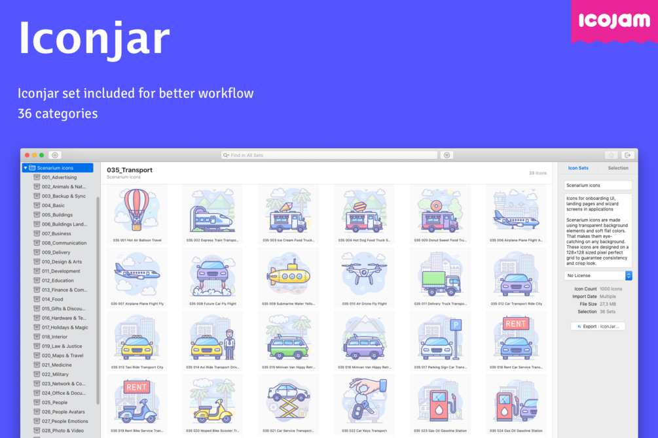Switch to the Selection tab
This screenshot has height=438, width=658.
pos(617,167)
